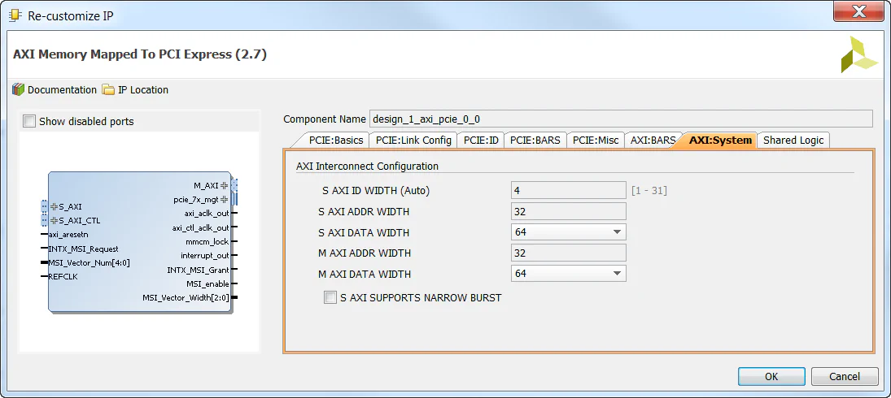The height and width of the screenshot is (398, 891).
Task: Open the PCIE:ID tab
Action: [481, 140]
